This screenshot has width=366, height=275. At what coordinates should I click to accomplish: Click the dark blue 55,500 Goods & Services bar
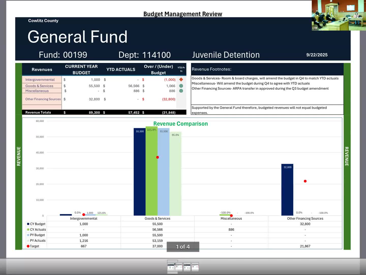tap(140, 172)
